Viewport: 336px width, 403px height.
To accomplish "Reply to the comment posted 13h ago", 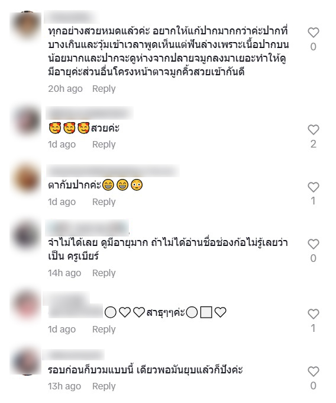I will click(104, 386).
